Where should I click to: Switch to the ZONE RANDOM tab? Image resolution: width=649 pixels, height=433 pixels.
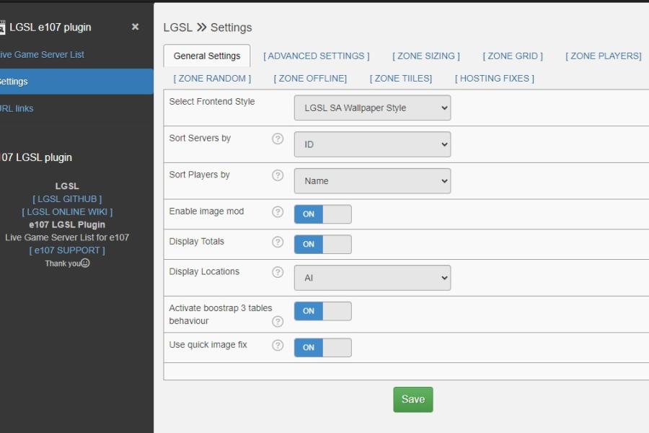(x=212, y=79)
